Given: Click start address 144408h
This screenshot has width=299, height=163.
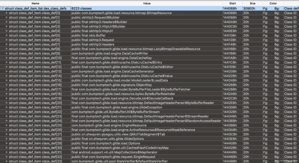Looking at the screenshot, I should 230,143.
